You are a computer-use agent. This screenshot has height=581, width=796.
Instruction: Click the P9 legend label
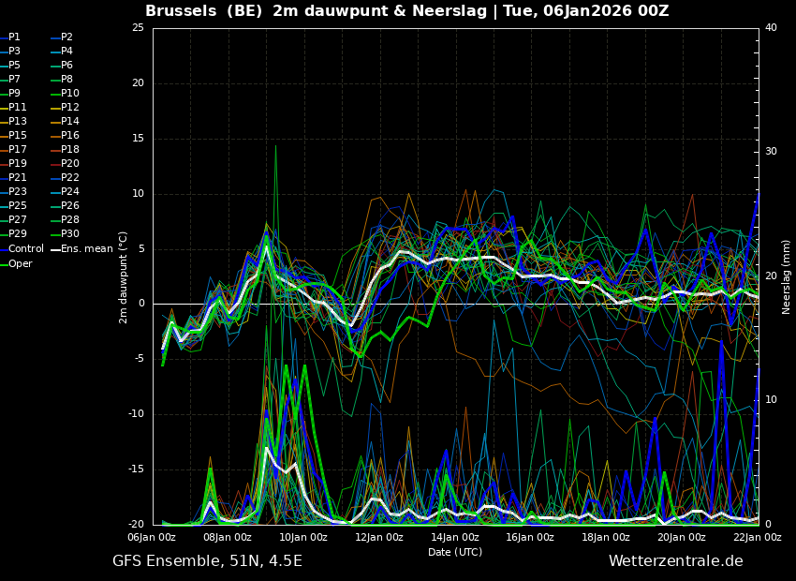14,93
